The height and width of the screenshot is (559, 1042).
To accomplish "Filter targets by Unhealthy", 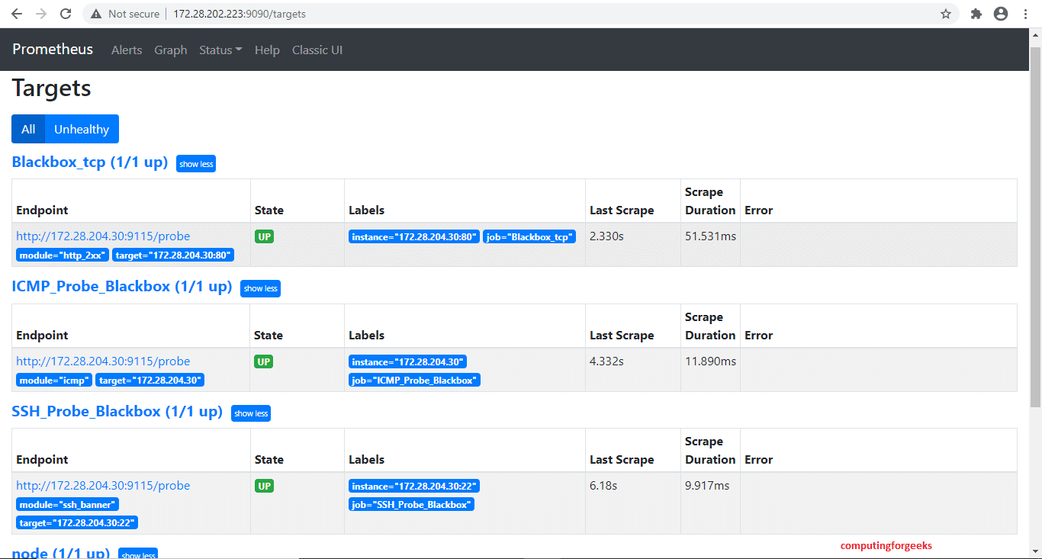I will coord(81,129).
